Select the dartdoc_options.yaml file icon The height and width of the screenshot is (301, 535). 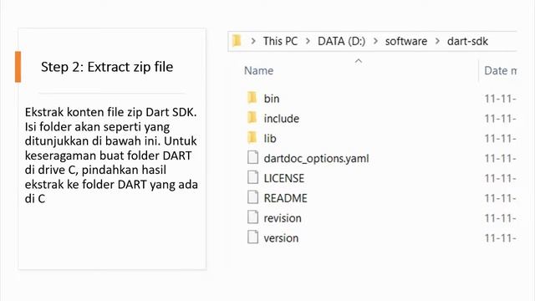click(252, 158)
